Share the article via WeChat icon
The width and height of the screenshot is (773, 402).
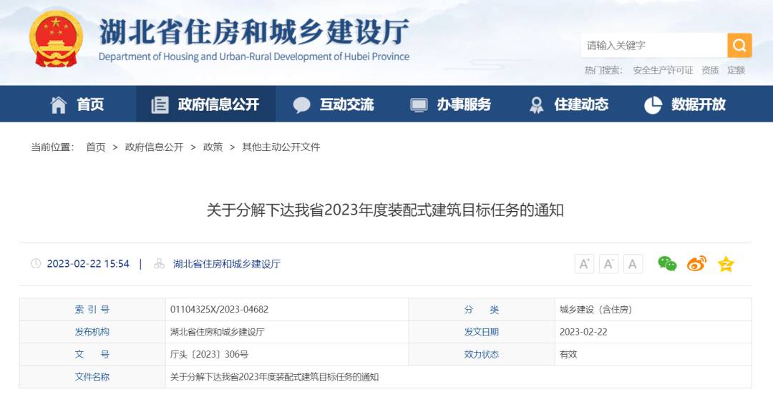coord(667,264)
